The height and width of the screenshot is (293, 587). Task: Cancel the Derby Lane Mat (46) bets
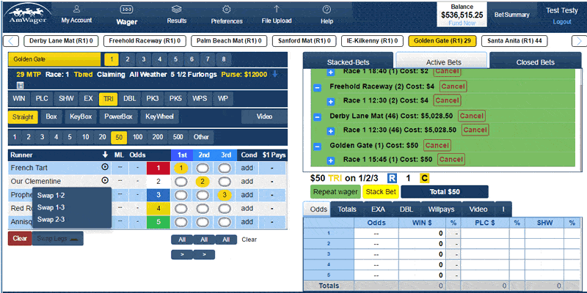(x=472, y=116)
